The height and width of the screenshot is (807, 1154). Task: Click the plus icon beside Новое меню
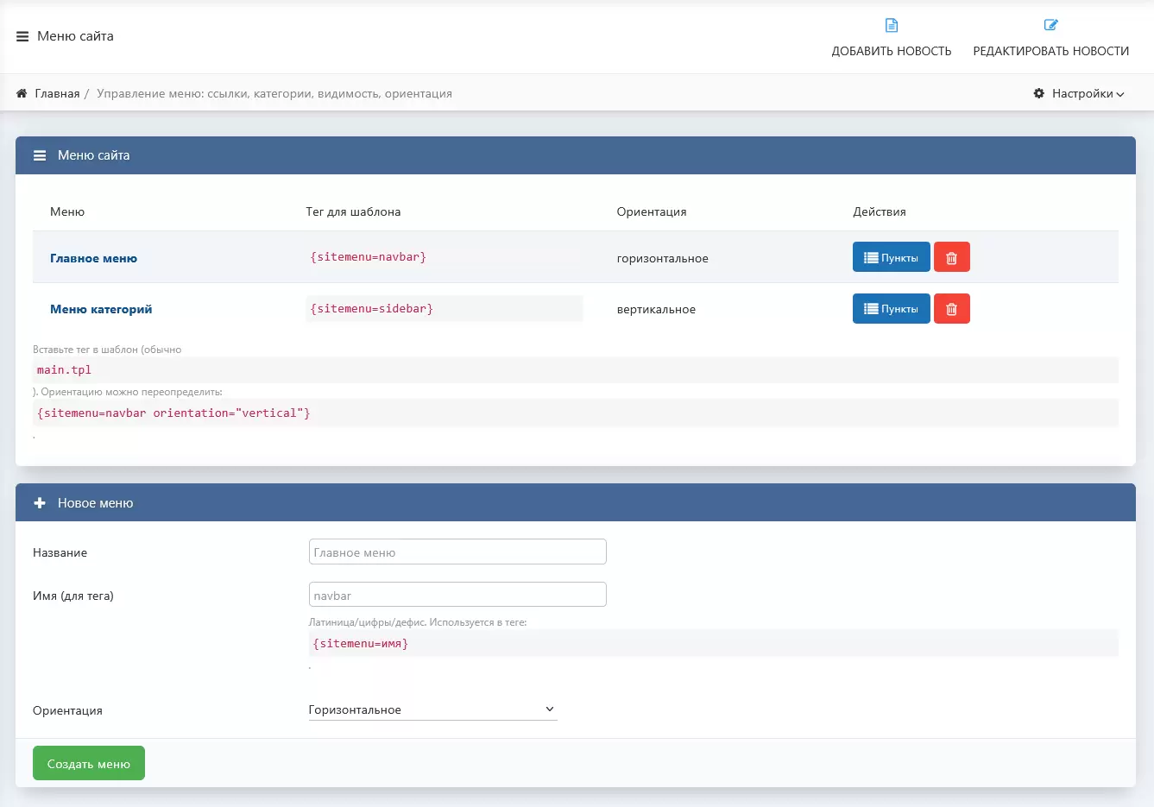point(40,503)
